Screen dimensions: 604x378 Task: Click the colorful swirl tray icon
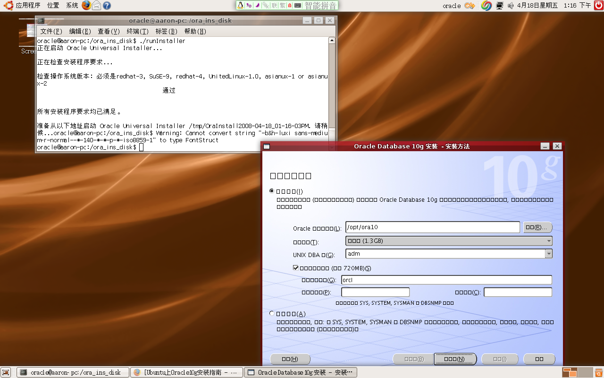[x=487, y=6]
